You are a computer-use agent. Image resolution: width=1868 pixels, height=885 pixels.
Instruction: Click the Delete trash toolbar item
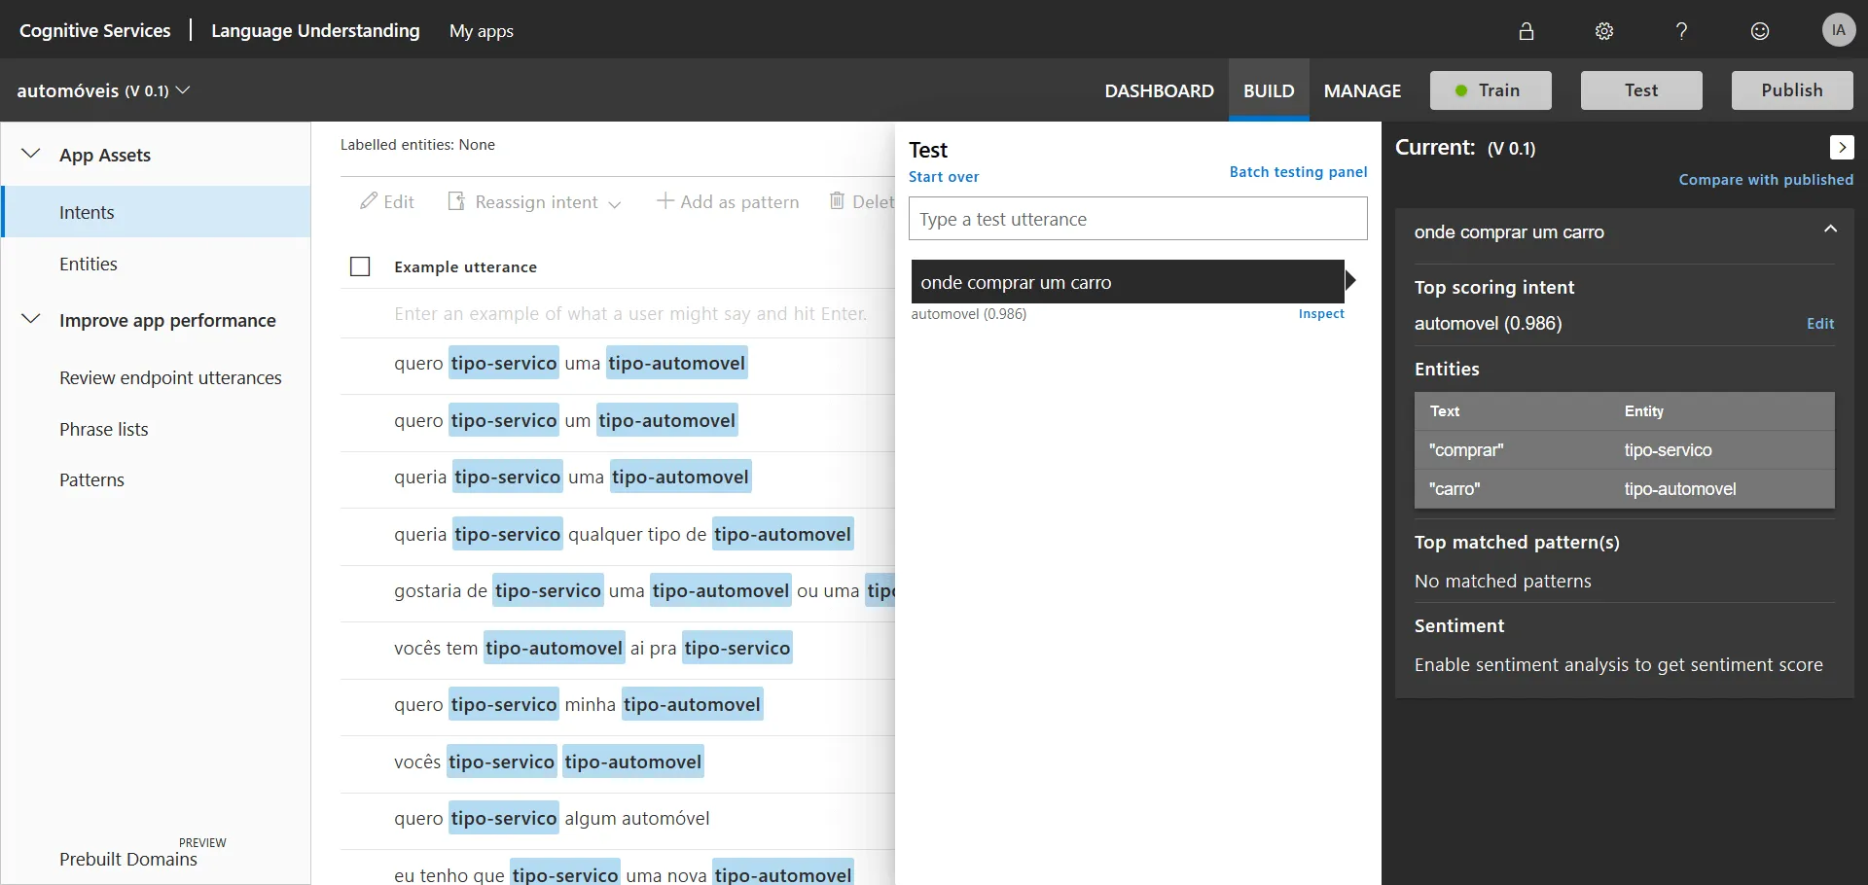(x=861, y=201)
